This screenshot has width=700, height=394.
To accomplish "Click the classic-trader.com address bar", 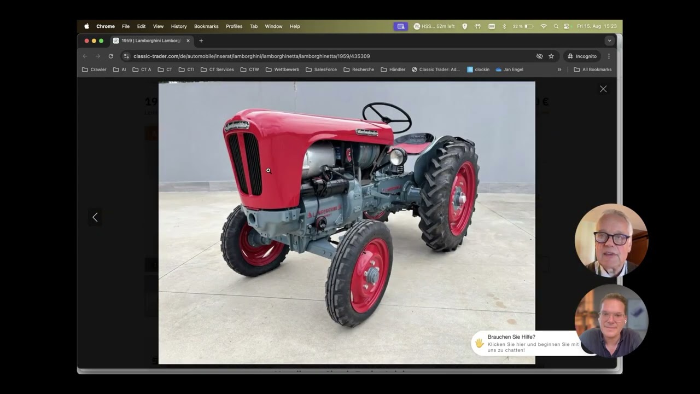I will pyautogui.click(x=328, y=56).
